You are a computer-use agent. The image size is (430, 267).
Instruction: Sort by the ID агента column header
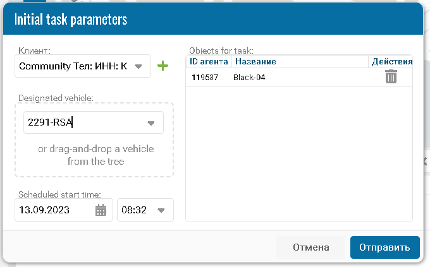[209, 61]
